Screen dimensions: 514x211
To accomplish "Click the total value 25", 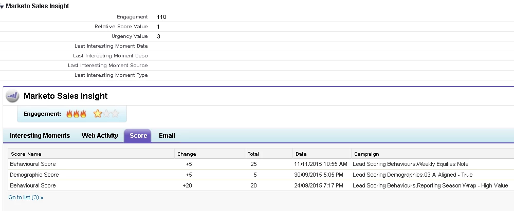I will (x=253, y=164).
